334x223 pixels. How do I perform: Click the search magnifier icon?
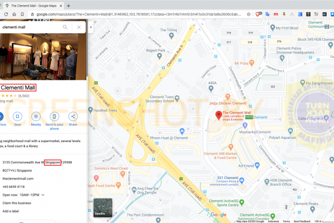pyautogui.click(x=65, y=27)
